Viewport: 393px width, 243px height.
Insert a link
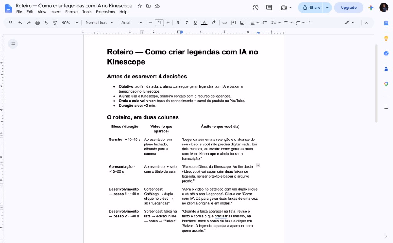pyautogui.click(x=224, y=23)
